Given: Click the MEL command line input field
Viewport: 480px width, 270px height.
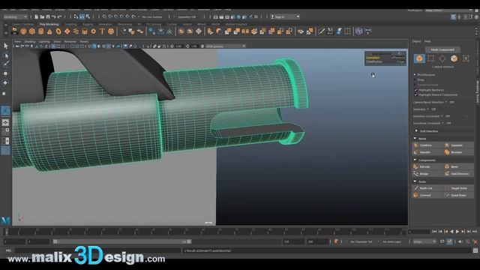Looking at the screenshot, I should tap(97, 250).
